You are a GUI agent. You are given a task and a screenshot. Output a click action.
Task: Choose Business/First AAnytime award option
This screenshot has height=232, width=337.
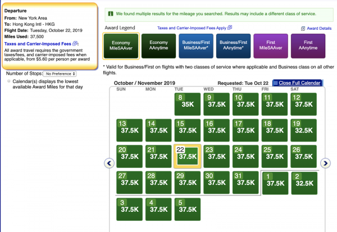pyautogui.click(x=234, y=46)
